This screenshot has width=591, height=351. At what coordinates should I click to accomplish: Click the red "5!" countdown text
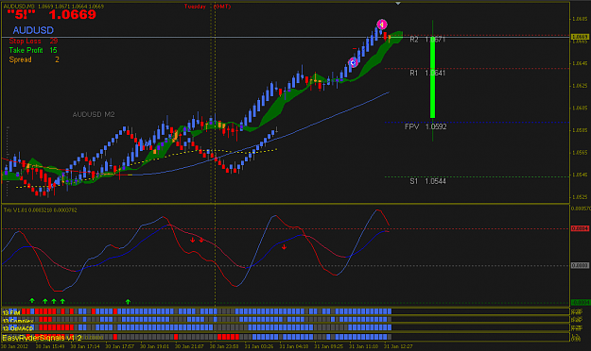coord(21,15)
